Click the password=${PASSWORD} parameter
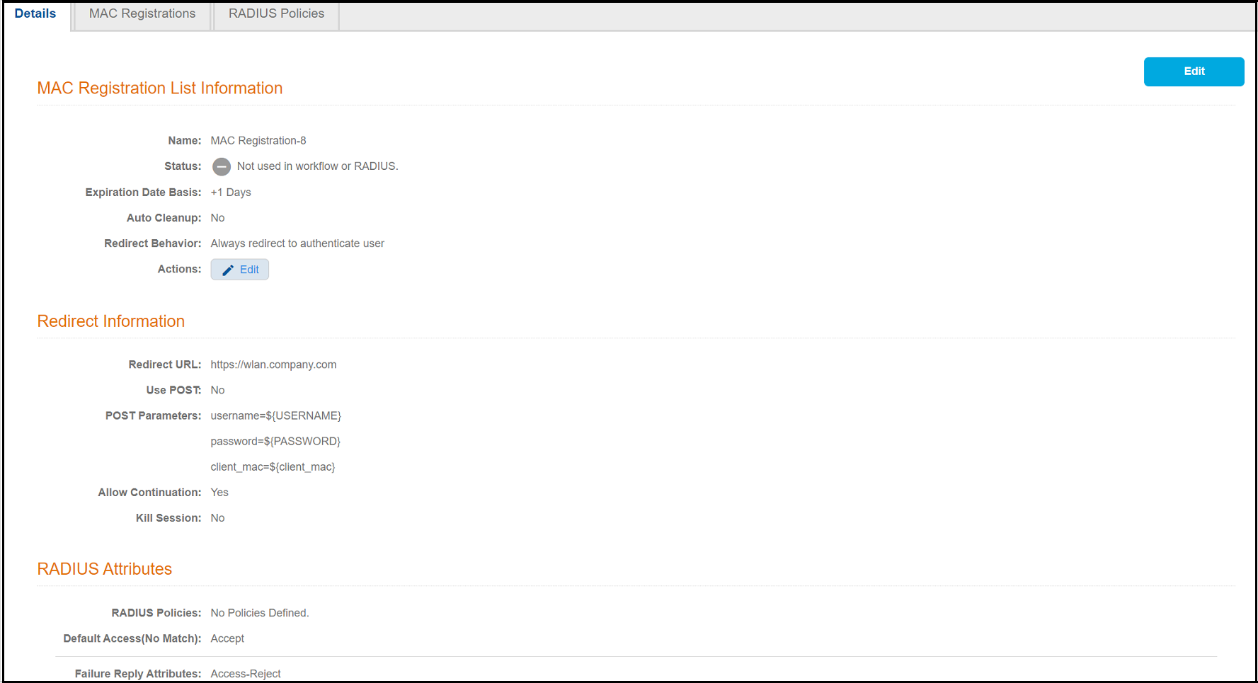Viewport: 1258px width, 683px height. pyautogui.click(x=275, y=441)
